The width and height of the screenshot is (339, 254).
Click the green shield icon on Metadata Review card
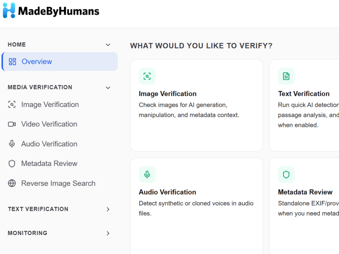coord(286,174)
